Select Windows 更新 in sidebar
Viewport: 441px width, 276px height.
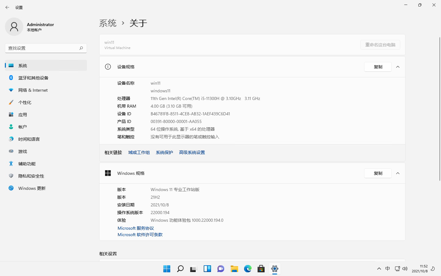tap(46, 188)
